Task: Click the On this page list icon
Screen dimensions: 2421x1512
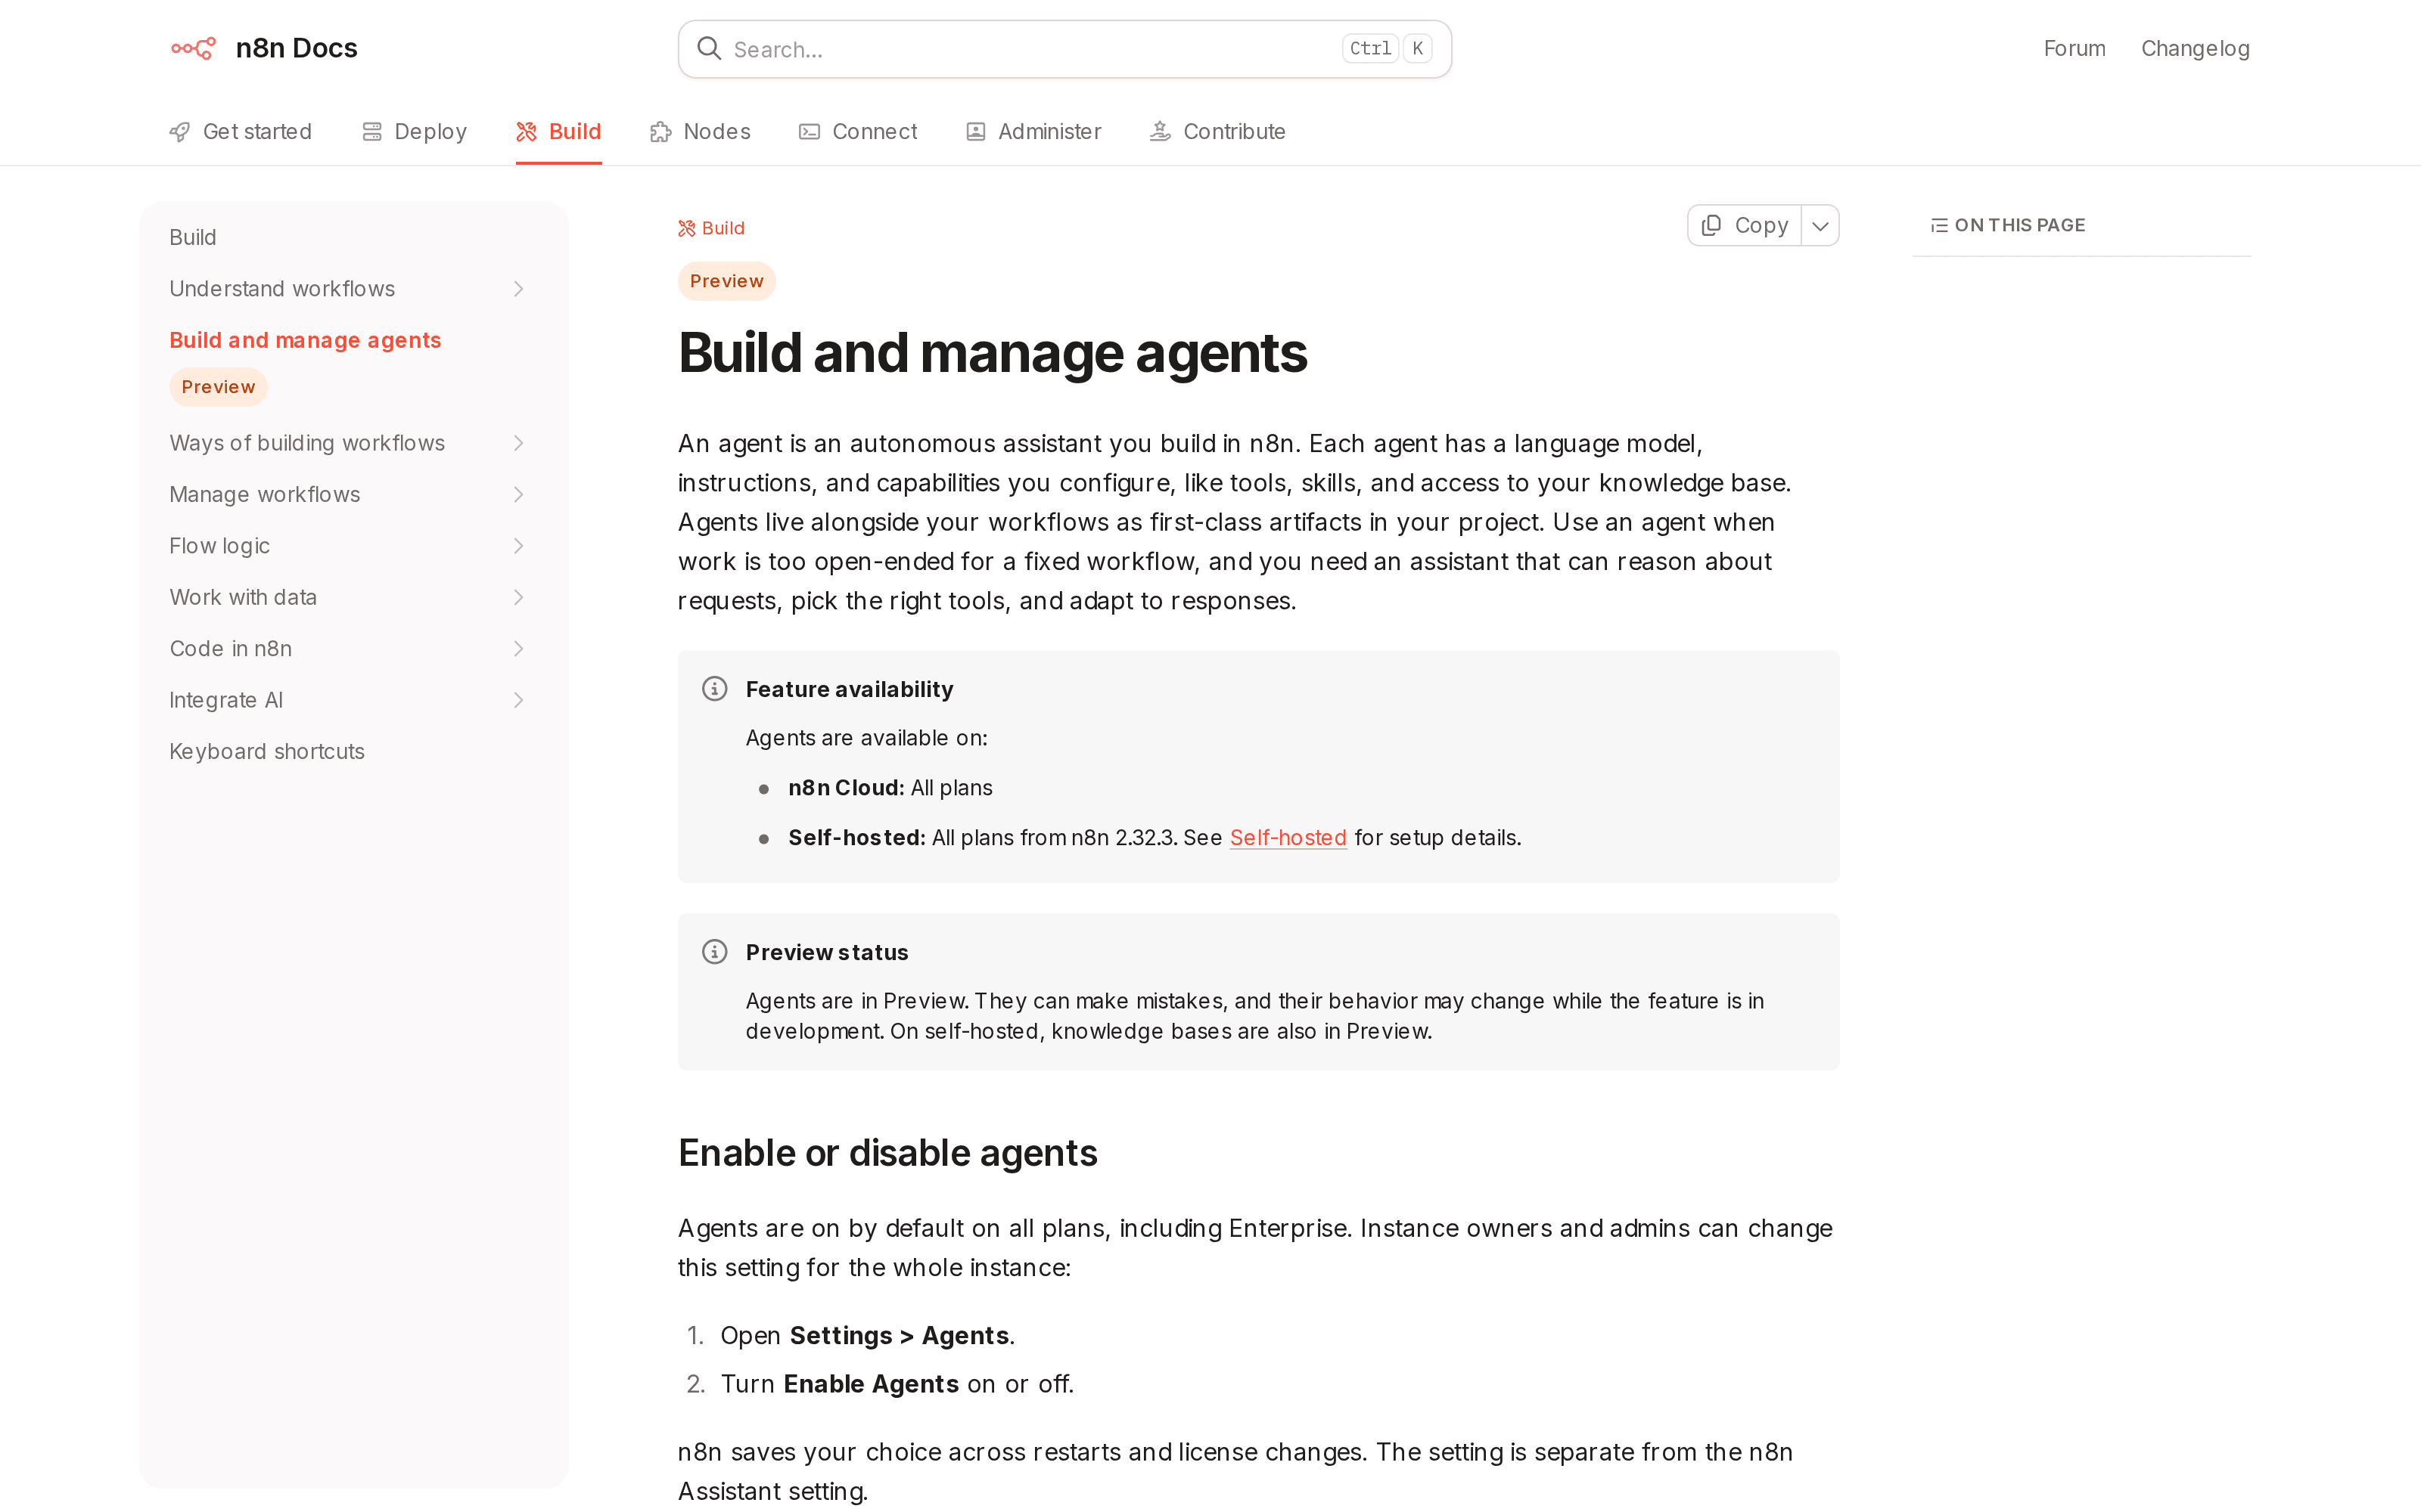Action: [x=1939, y=225]
